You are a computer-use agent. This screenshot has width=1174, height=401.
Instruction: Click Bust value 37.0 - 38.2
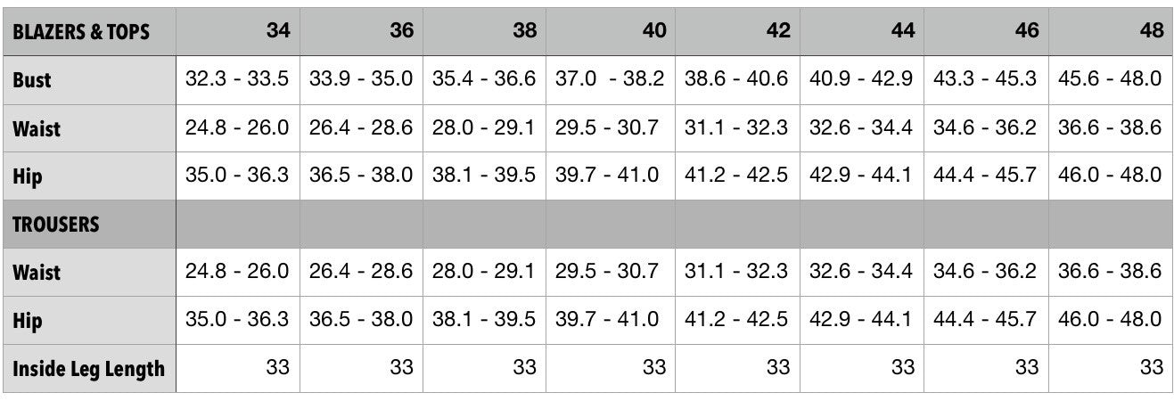610,79
